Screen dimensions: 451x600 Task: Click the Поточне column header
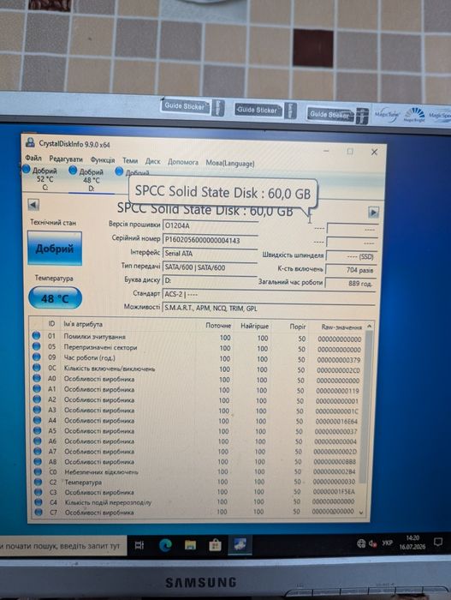pos(218,325)
